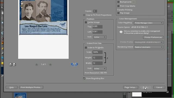Enable Print Crop Marks
Image resolution: width=174 pixels, height=98 pixels.
pyautogui.click(x=119, y=6)
